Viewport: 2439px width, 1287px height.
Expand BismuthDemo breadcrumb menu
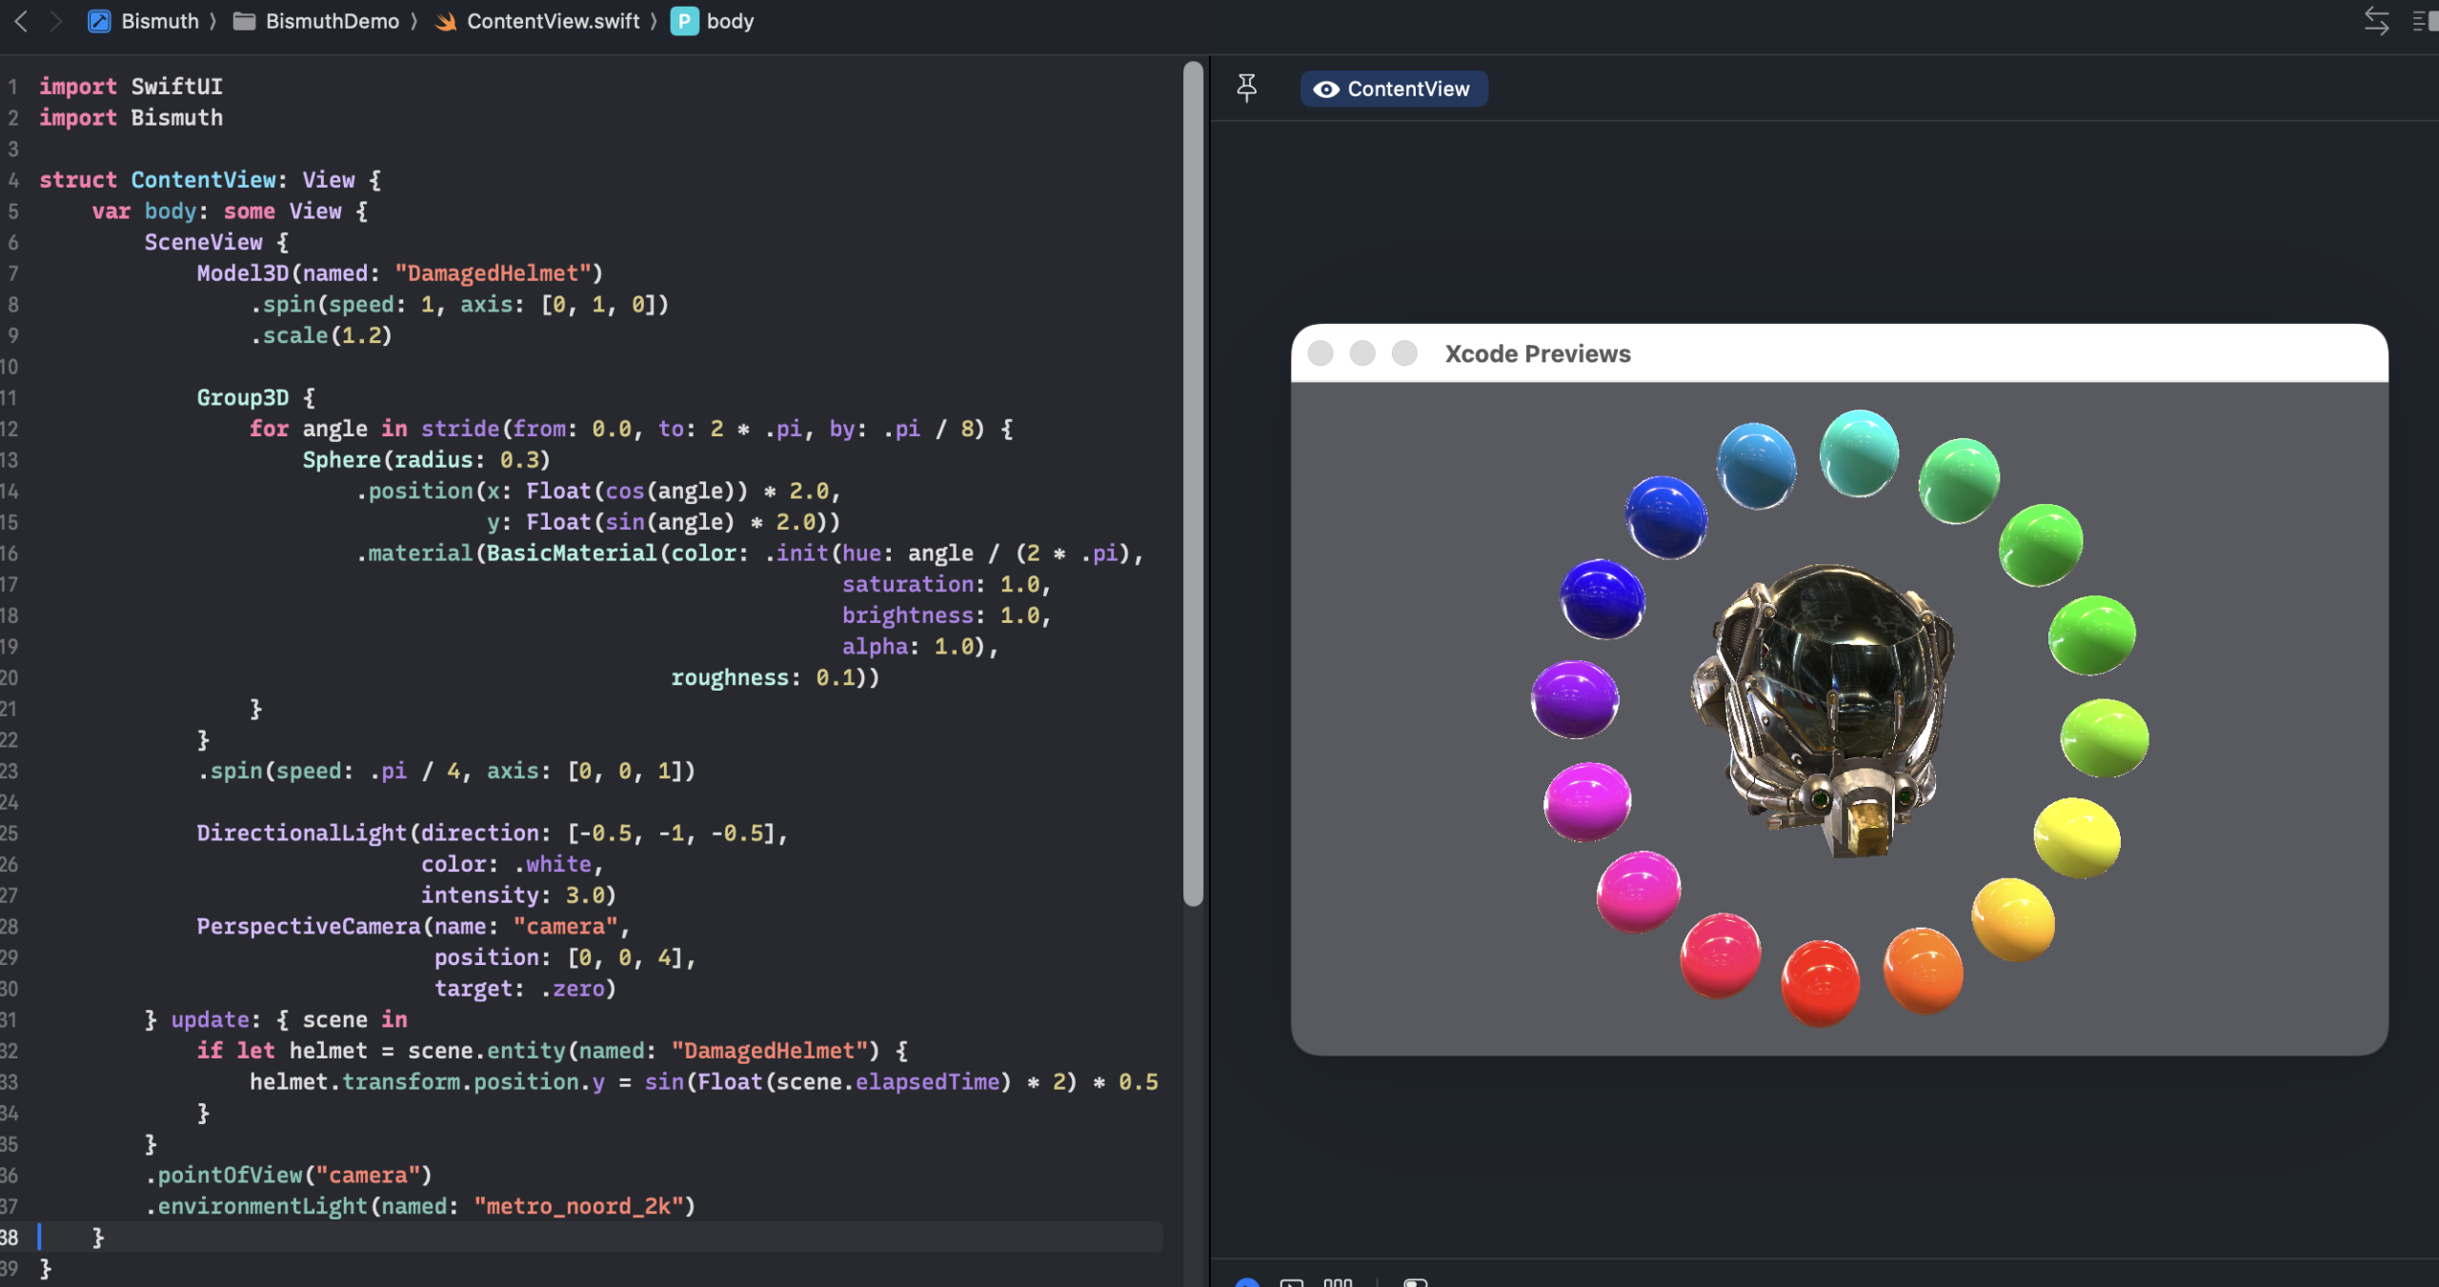[332, 21]
